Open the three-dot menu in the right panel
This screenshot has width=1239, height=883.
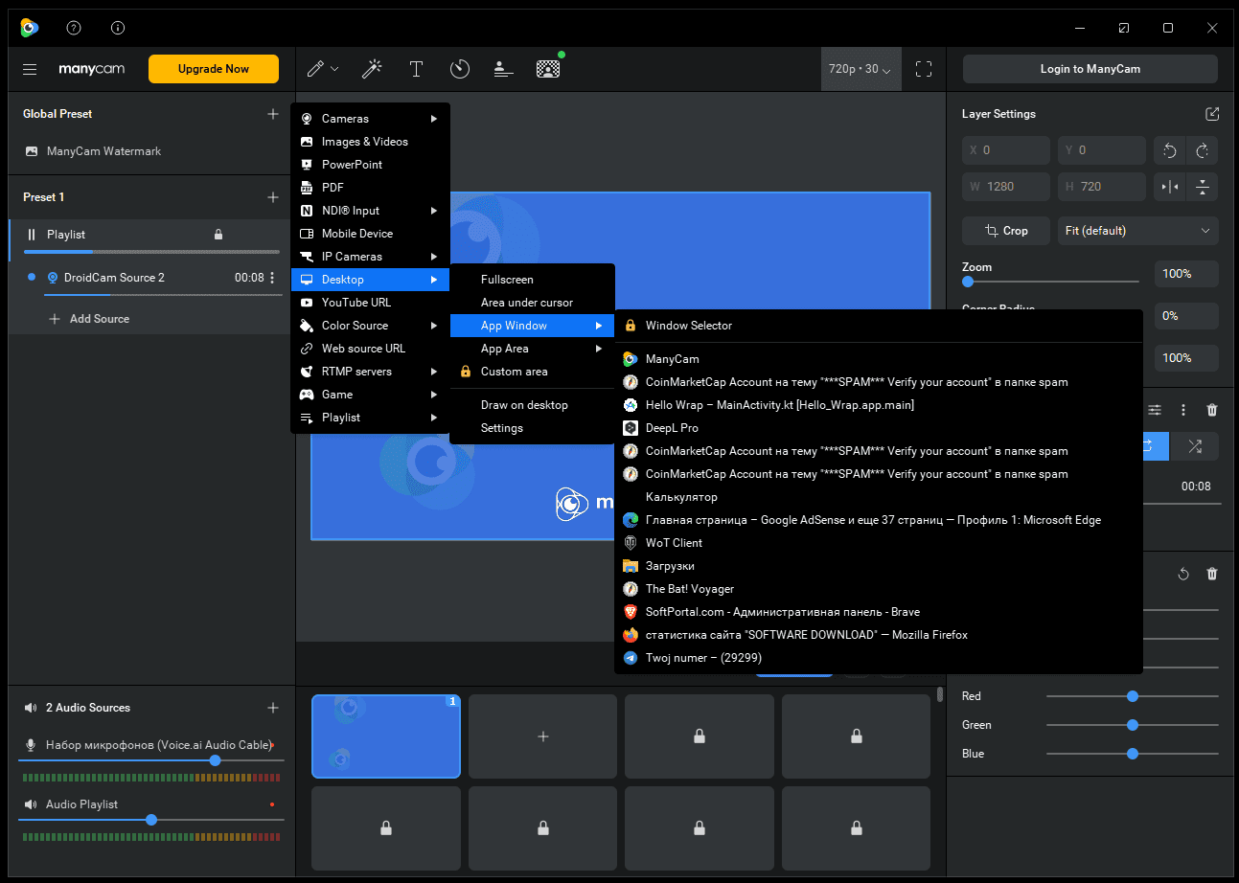[x=1183, y=410]
